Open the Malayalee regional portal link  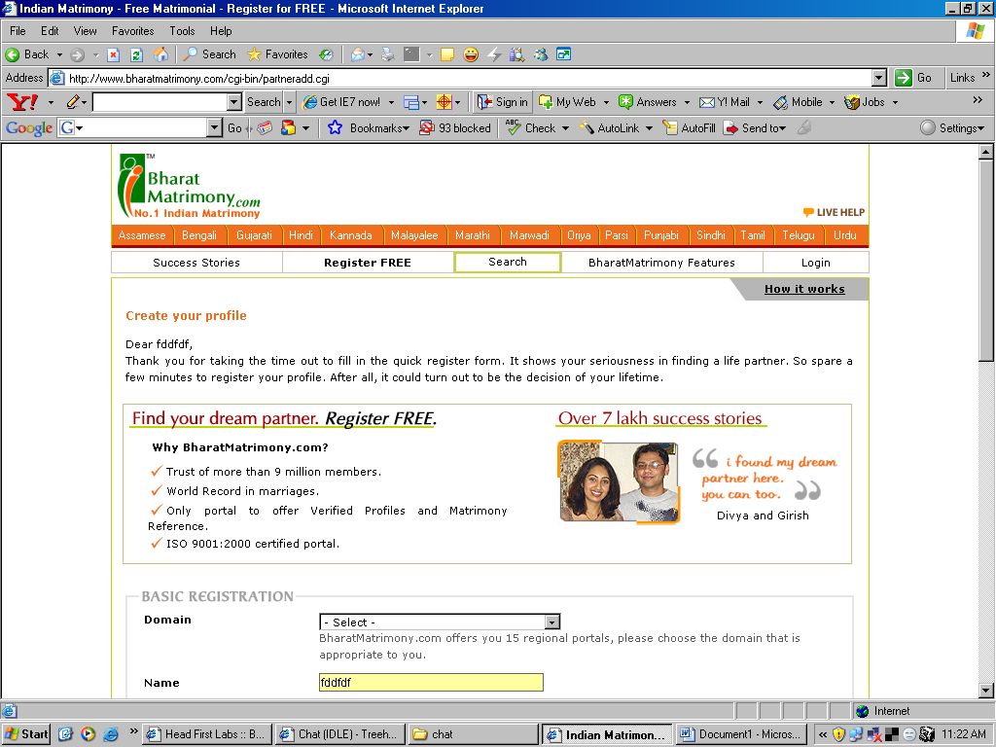click(414, 235)
